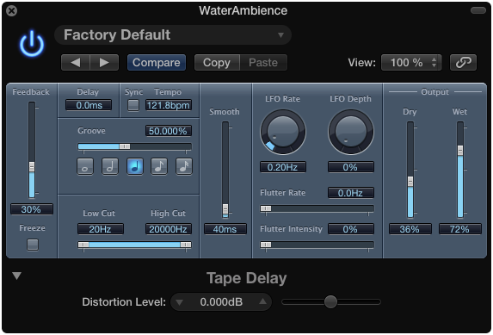
Task: Load the previous preset with left arrow
Action: coord(76,62)
